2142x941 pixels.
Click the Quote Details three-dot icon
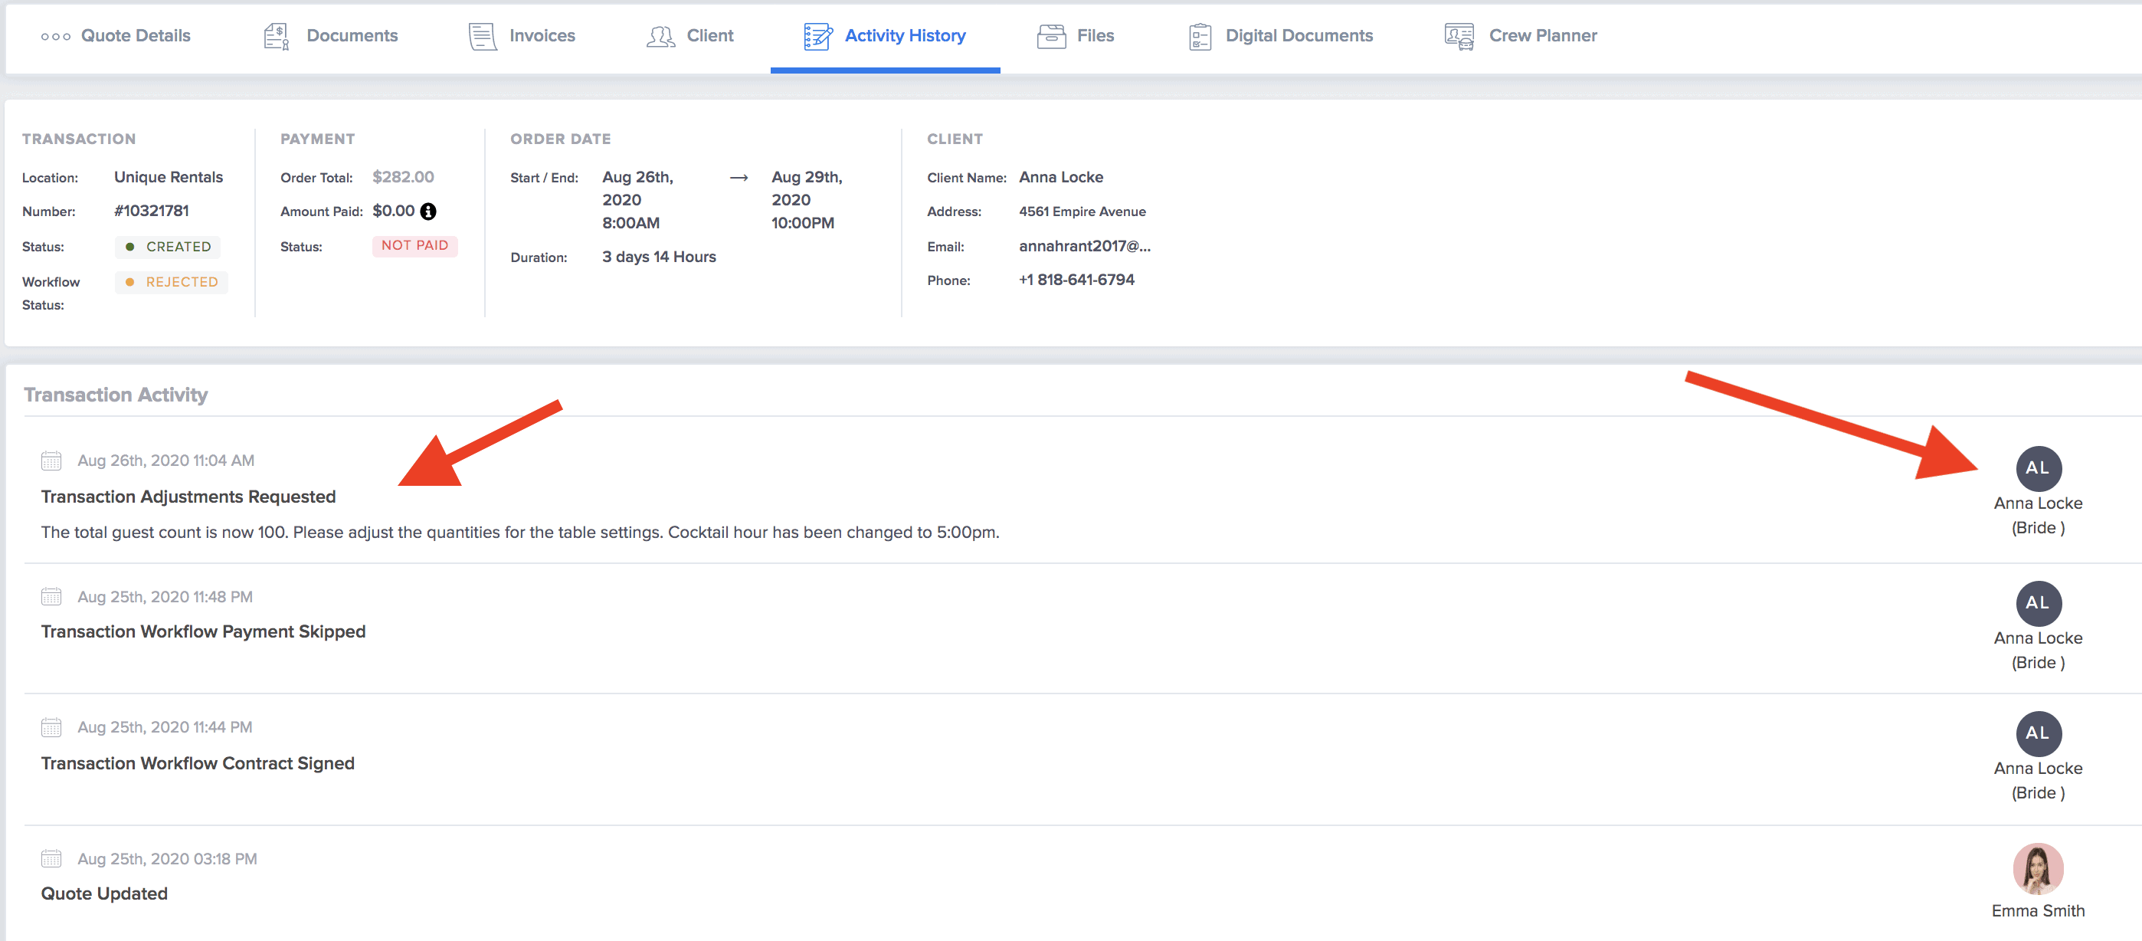[x=56, y=37]
